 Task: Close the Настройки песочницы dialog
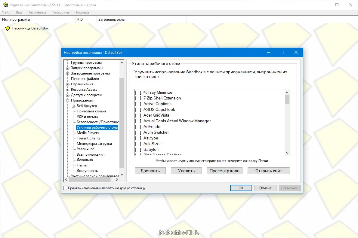296,52
